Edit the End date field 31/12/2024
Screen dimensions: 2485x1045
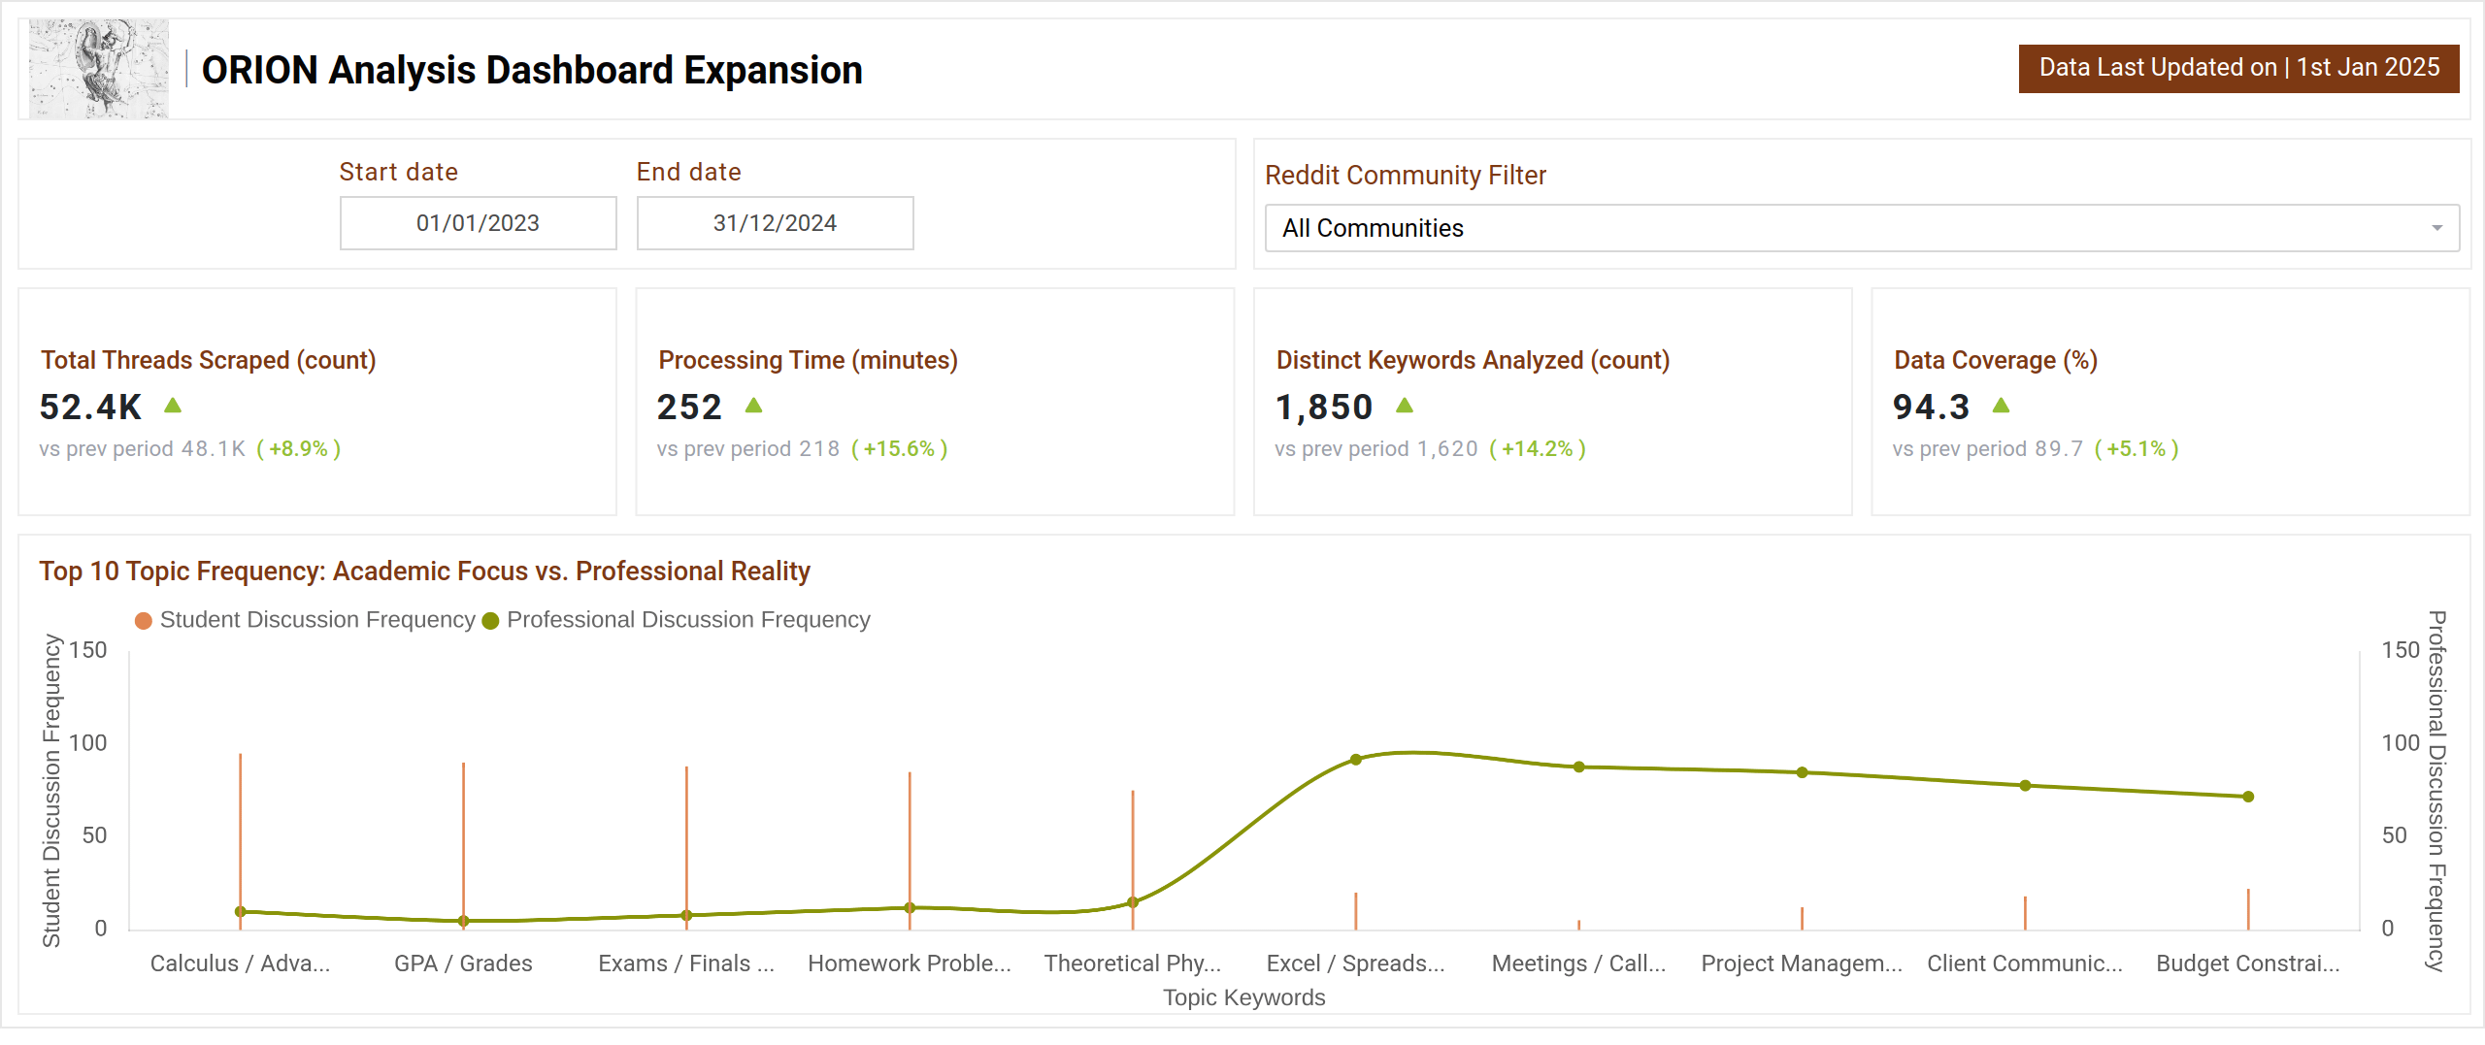tap(775, 223)
